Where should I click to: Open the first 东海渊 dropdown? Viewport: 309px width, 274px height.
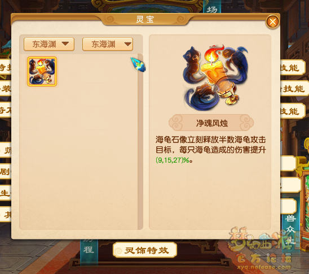click(49, 44)
